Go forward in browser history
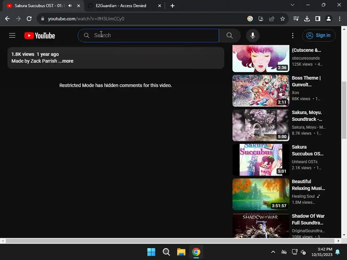 click(18, 19)
